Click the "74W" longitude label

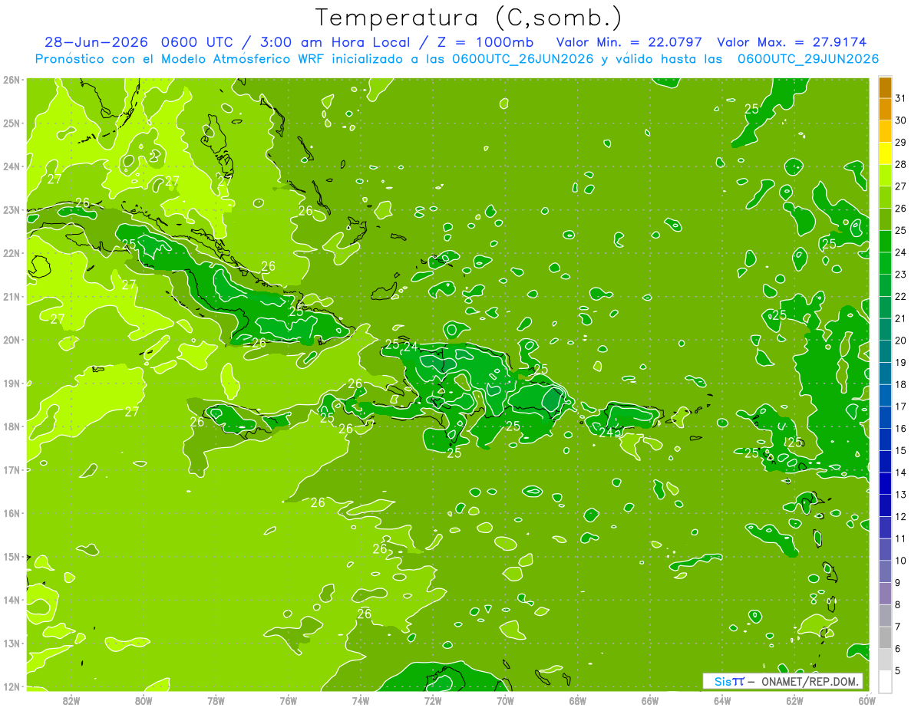(x=360, y=699)
